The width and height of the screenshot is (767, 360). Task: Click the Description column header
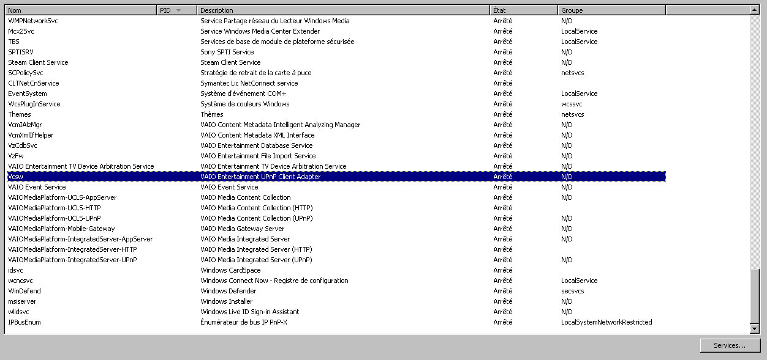(x=344, y=10)
